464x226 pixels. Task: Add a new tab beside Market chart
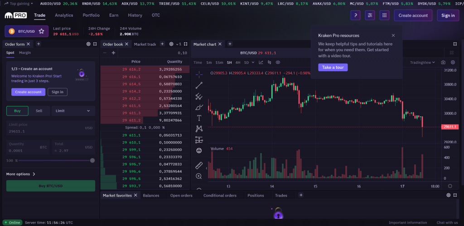click(230, 44)
